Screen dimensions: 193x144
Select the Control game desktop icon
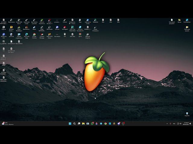tap(65, 21)
